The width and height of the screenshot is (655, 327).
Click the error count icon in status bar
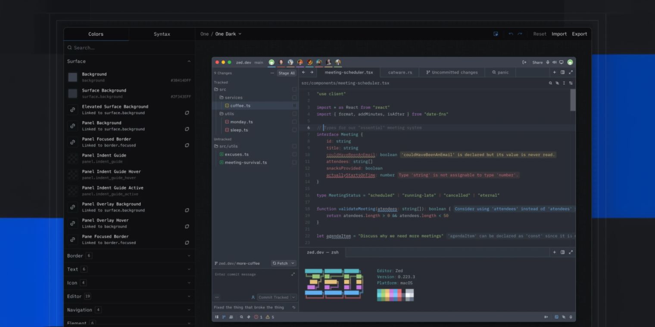point(256,317)
